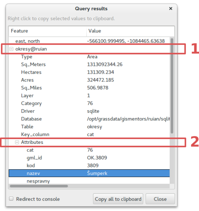
Task: Collapse the okresy@ruian tree node
Action: (12, 49)
